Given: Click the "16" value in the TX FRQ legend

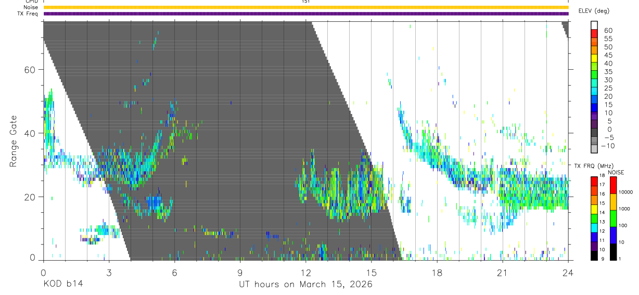Looking at the screenshot, I should [602, 194].
